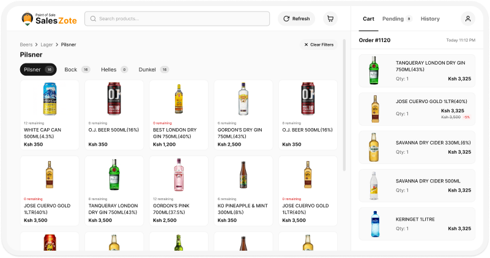490x258 pixels.
Task: Switch to the Cart tab
Action: pyautogui.click(x=368, y=19)
